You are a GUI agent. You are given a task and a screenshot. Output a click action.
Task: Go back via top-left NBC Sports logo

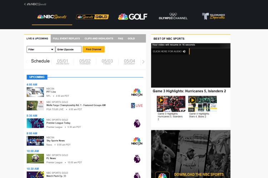[35, 4]
